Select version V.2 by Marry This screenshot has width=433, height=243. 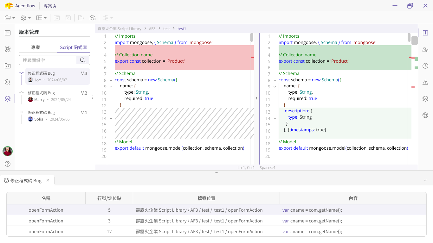[x=57, y=96]
